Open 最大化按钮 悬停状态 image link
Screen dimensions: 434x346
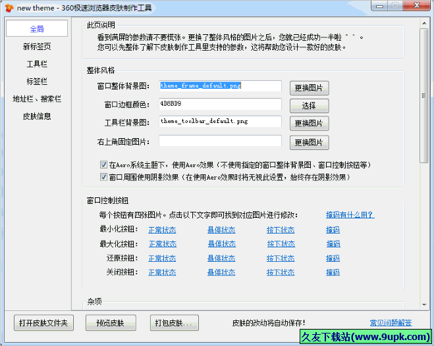click(222, 244)
